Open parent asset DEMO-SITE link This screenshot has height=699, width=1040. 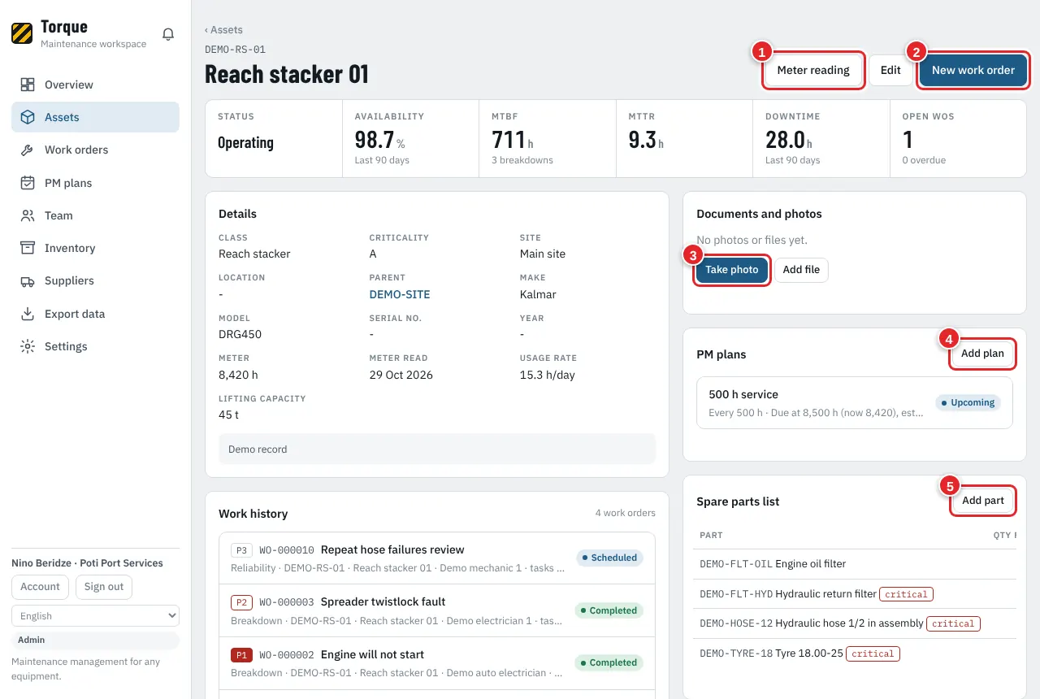point(400,294)
